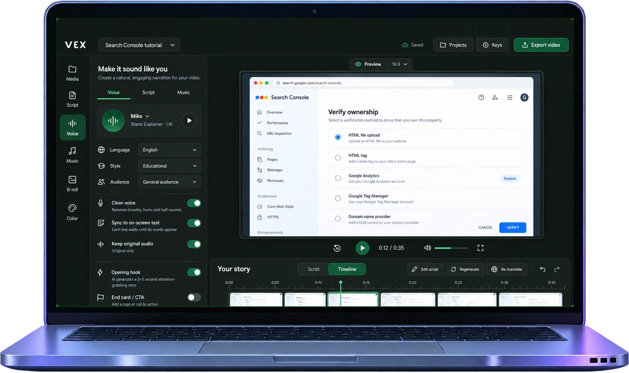Open the Projects button
Viewport: 629px width, 373px height.
[453, 45]
